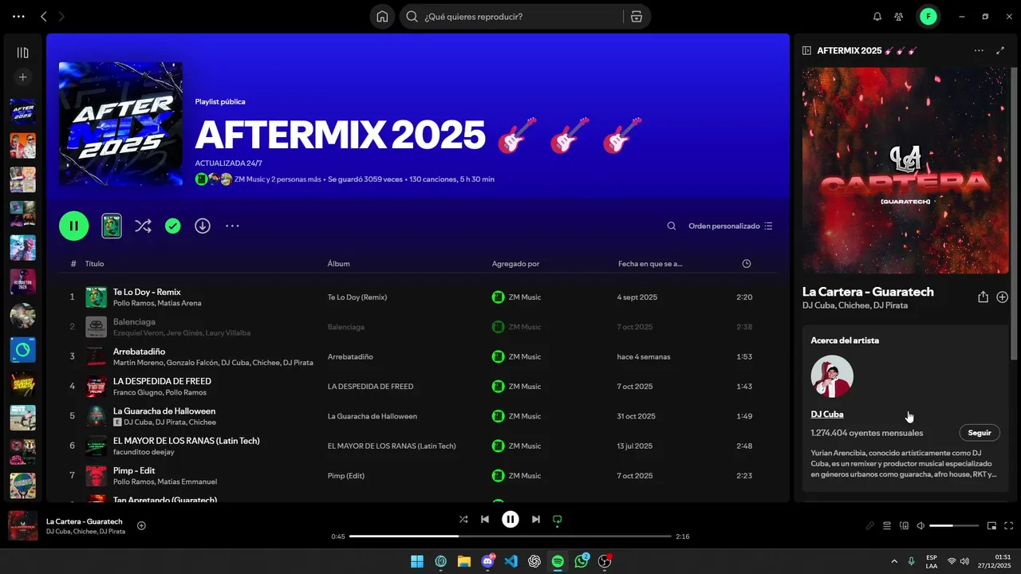
Task: Download the AFTERMIX 2025 playlist
Action: pos(203,226)
